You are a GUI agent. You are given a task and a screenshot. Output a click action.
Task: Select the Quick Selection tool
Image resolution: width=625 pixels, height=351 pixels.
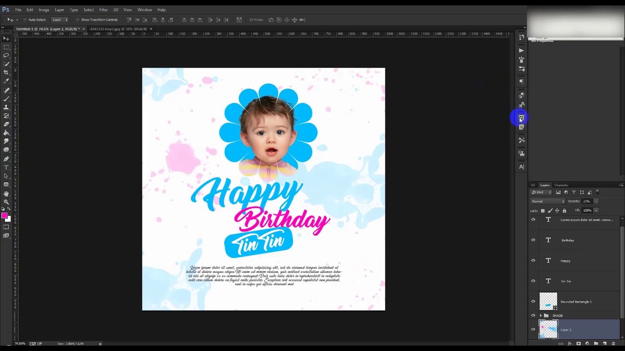(6, 64)
